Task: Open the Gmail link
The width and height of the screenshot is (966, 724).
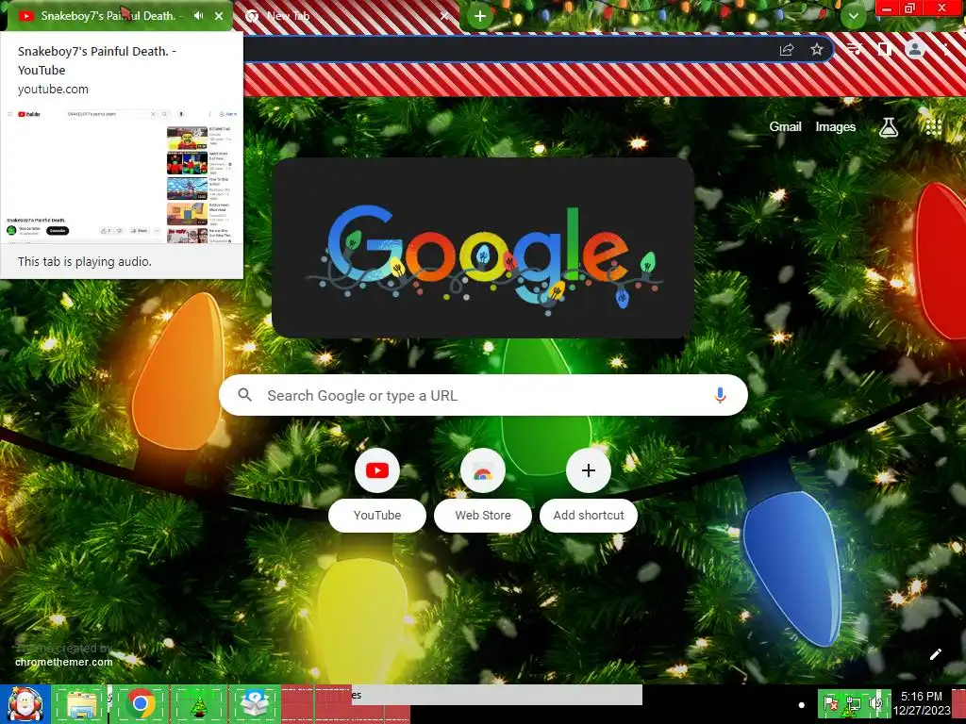Action: click(x=786, y=127)
